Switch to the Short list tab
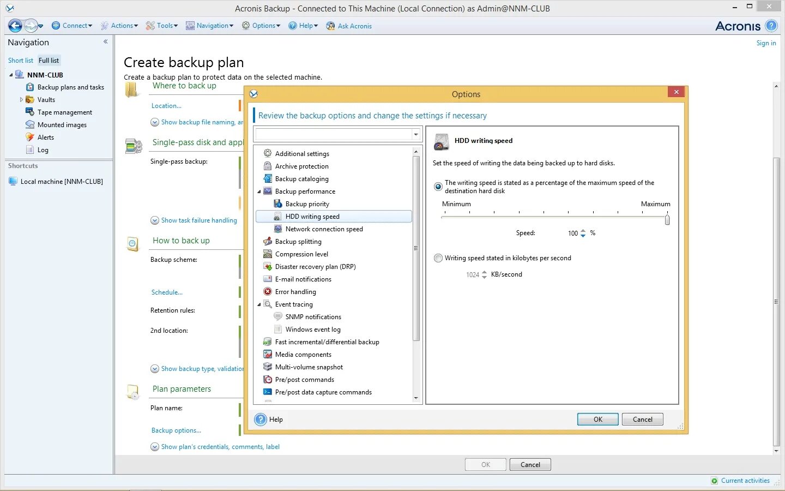Screen dimensions: 785x491 [21, 61]
